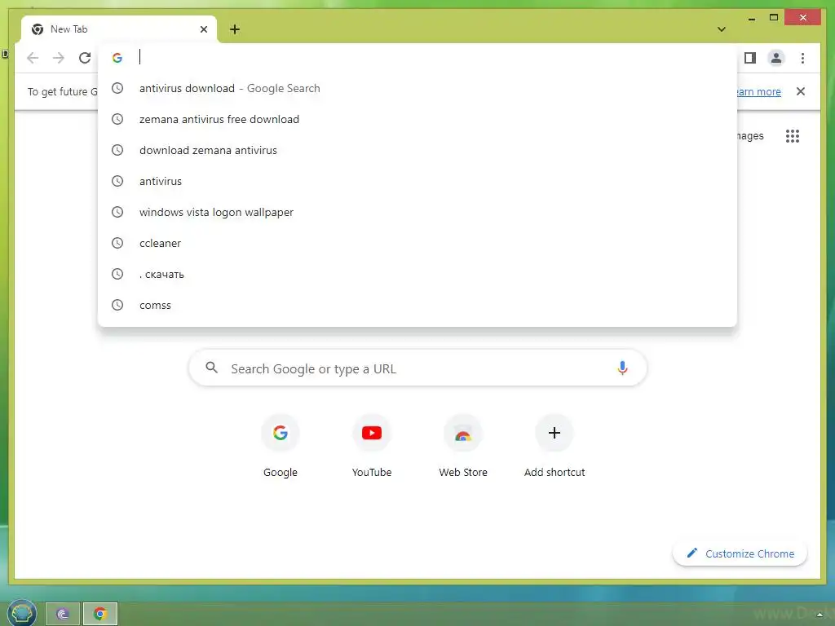Maximize the Chrome window
Viewport: 835px width, 626px height.
pos(774,18)
